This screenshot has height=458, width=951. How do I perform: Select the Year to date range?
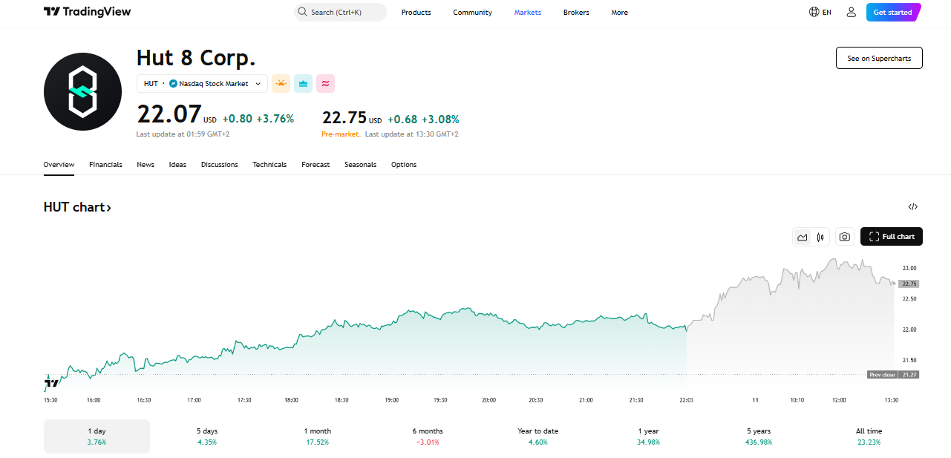point(537,436)
